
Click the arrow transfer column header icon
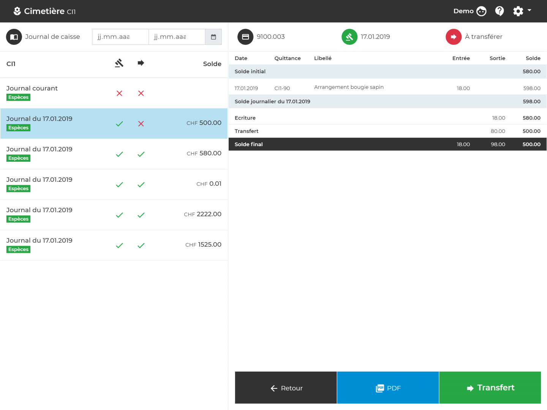[141, 63]
